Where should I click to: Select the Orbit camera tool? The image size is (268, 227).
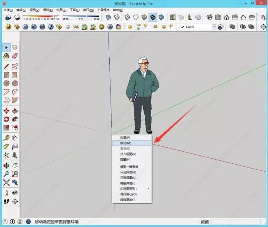tap(7, 165)
